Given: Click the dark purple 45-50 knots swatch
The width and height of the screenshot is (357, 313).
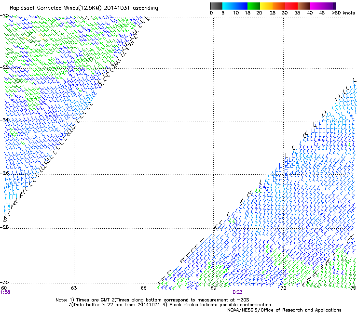Looking at the screenshot, I should point(329,6).
